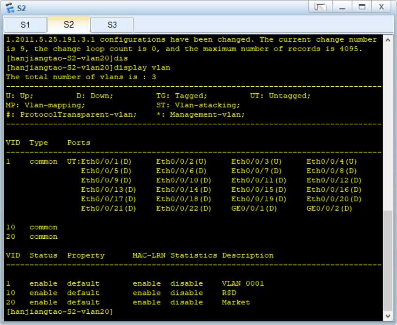Click port entry Eth0/0/22(D)
The image size is (397, 325).
click(184, 208)
